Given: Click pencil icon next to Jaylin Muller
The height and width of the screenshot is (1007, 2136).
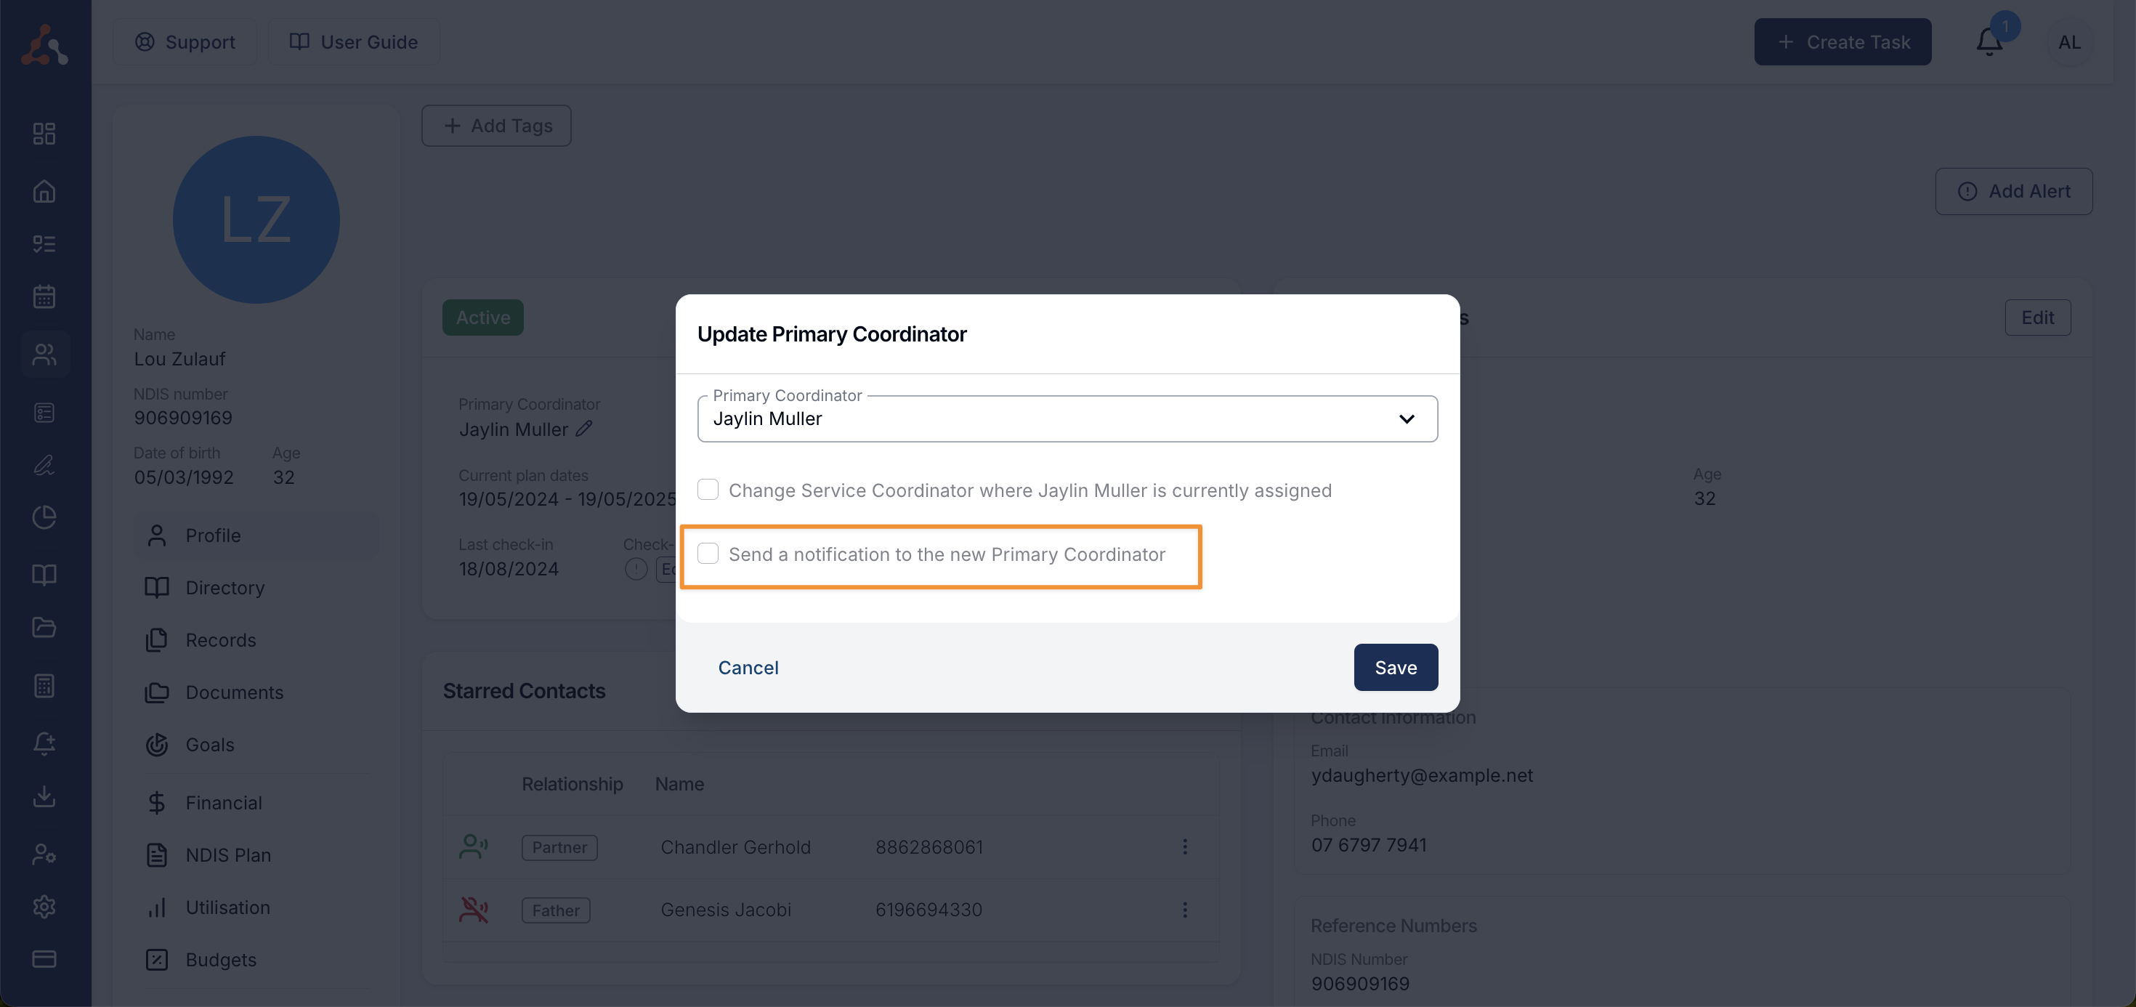Looking at the screenshot, I should 585,428.
